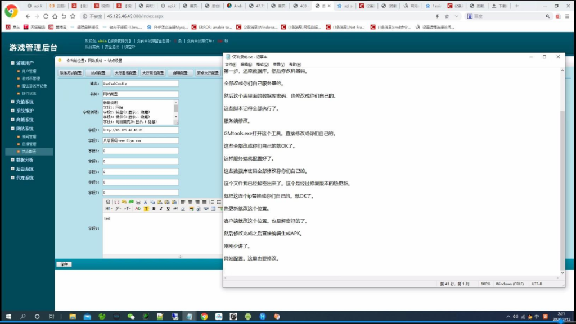Click the green redo icon in editor toolbar
576x324 pixels.
coord(131,202)
